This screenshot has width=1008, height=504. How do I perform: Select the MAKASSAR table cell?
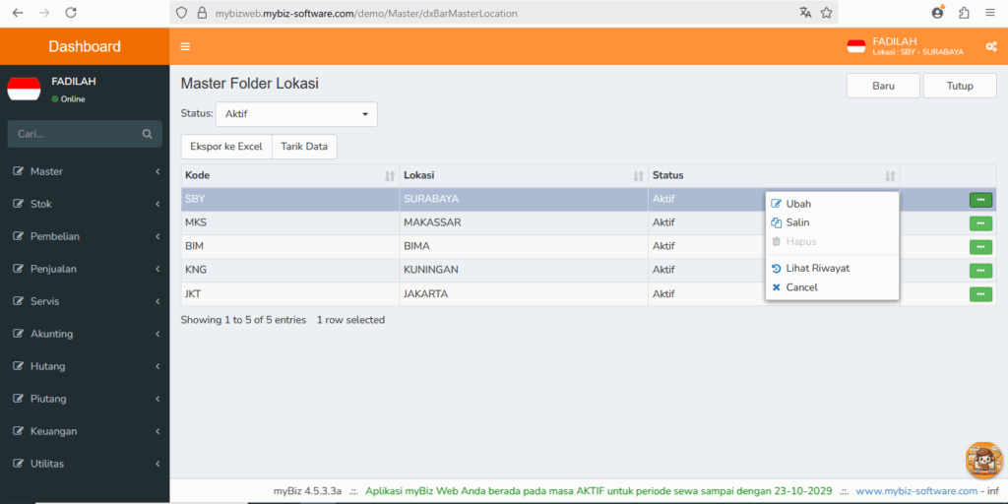pyautogui.click(x=524, y=223)
